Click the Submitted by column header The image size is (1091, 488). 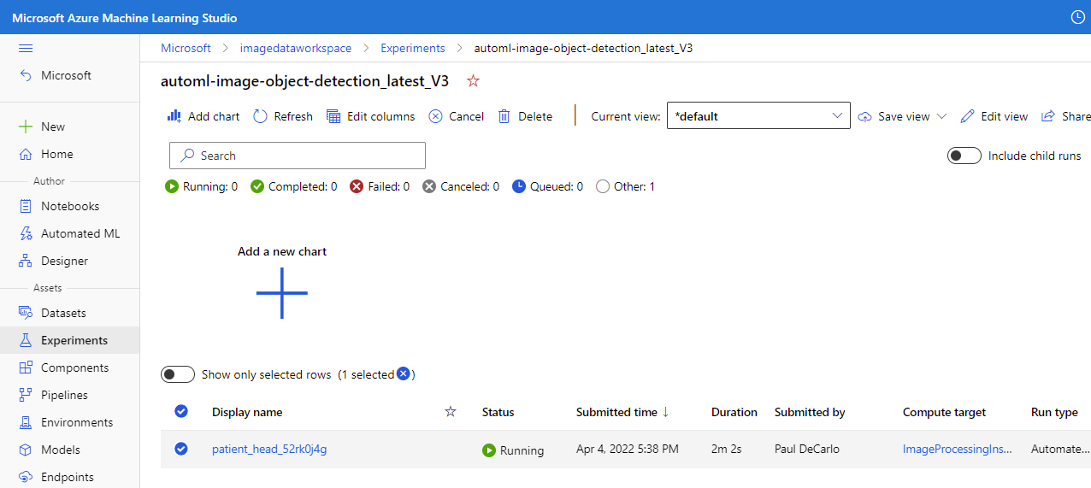pyautogui.click(x=810, y=412)
